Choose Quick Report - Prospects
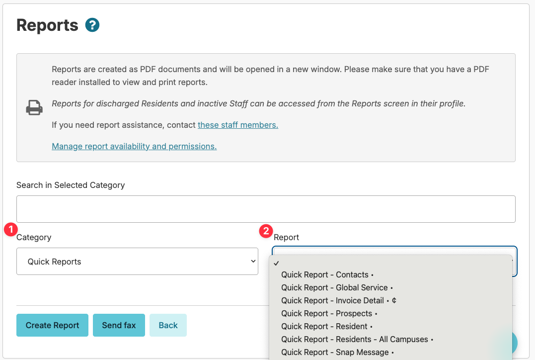The height and width of the screenshot is (360, 535). (390, 314)
